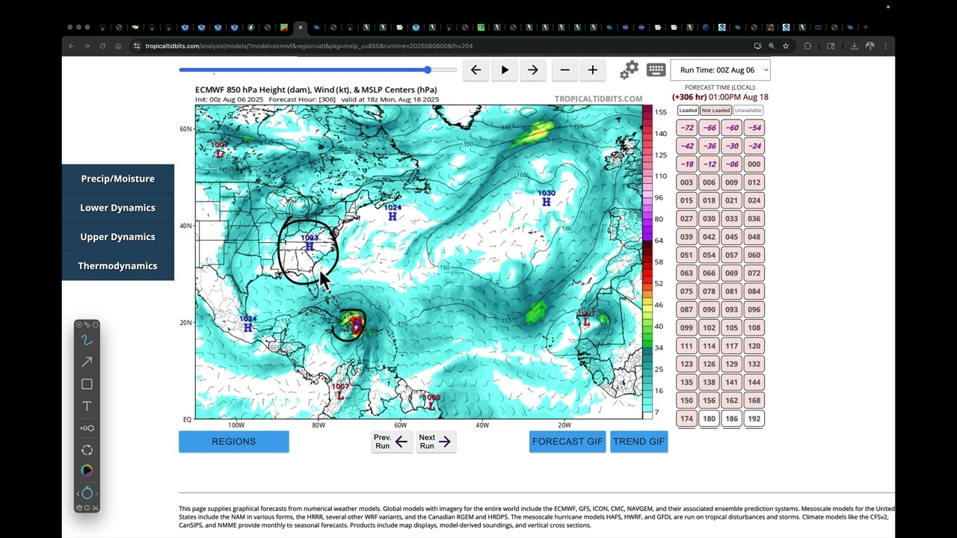
Task: Click left chevron beside the timer icon
Action: [78, 494]
